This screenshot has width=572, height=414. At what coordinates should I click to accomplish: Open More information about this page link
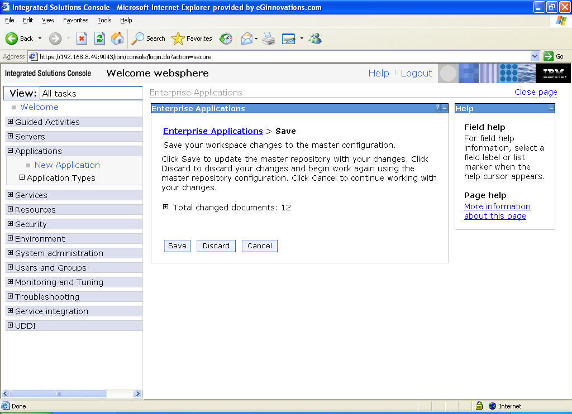coord(497,211)
